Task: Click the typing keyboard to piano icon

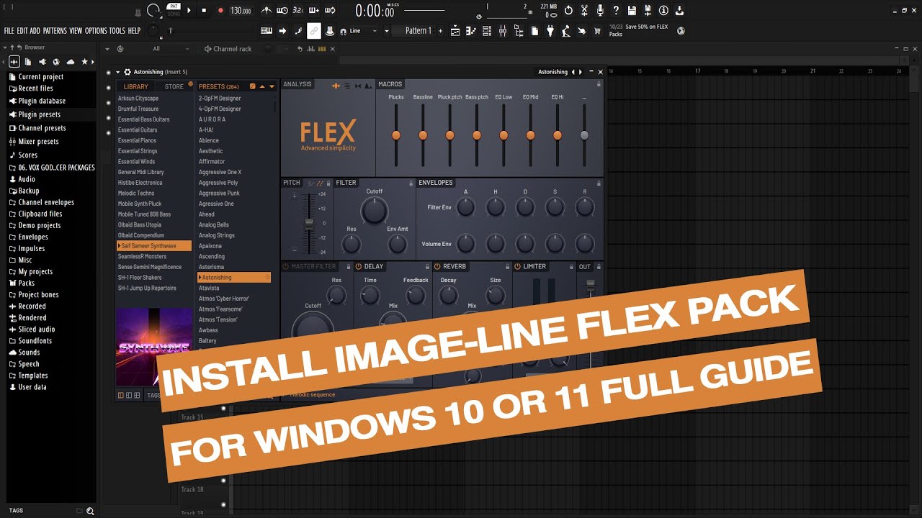Action: coord(267,31)
